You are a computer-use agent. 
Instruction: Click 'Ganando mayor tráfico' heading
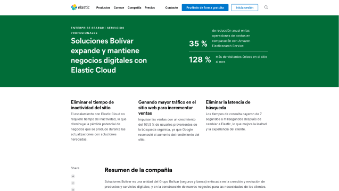(x=167, y=108)
